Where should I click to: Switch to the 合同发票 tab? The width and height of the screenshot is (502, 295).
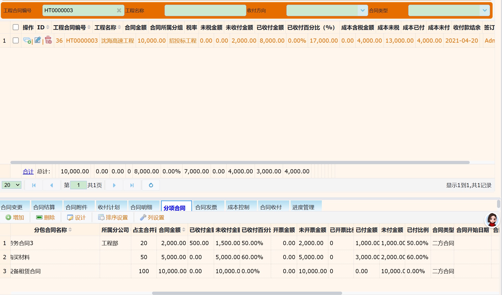[206, 207]
